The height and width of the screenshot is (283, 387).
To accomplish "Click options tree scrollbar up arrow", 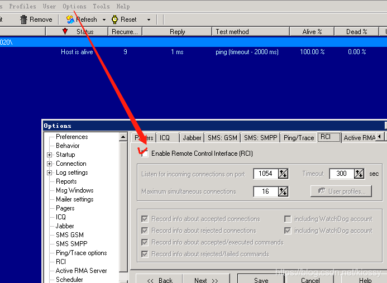I will pos(123,137).
